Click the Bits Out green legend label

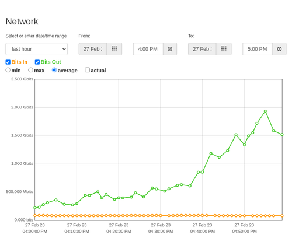[51, 62]
